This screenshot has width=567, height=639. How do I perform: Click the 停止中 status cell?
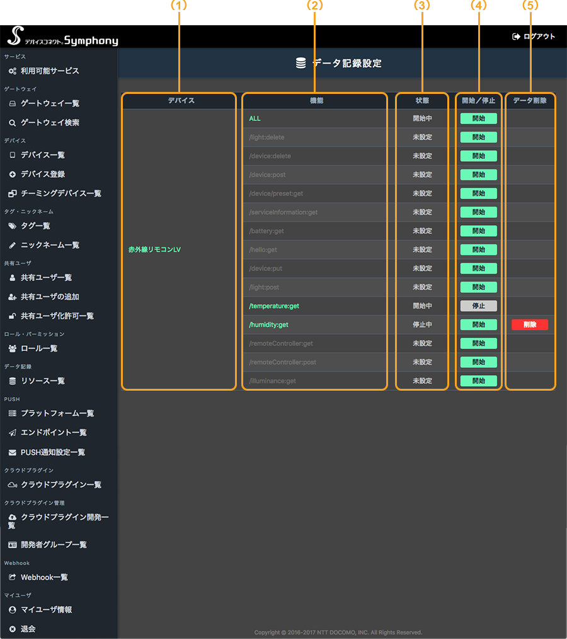422,325
